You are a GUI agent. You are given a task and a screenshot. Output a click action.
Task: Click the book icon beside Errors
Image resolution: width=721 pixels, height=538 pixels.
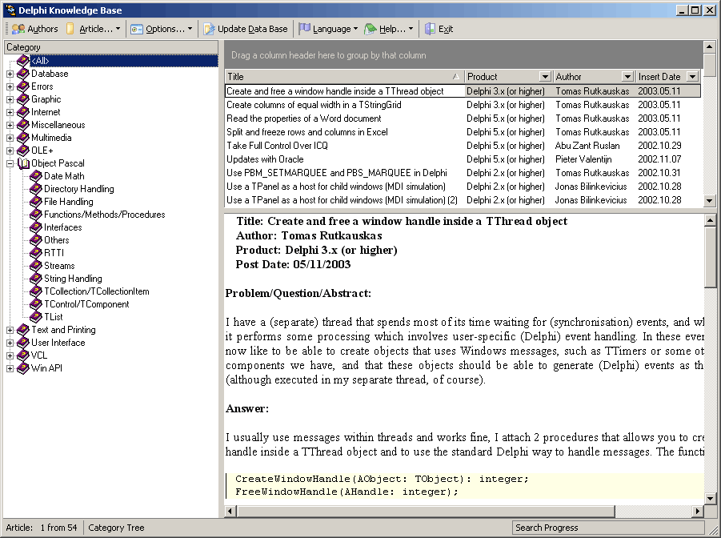23,86
